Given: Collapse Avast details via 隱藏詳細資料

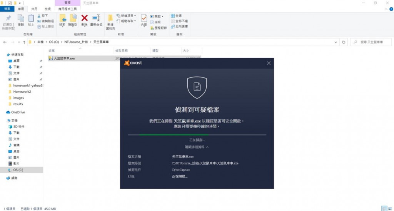Looking at the screenshot, I should (x=197, y=147).
